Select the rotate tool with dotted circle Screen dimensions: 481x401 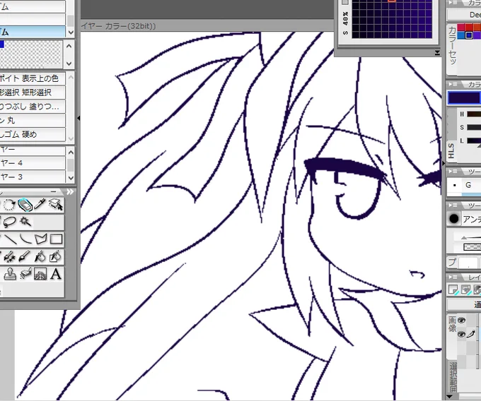pos(9,205)
